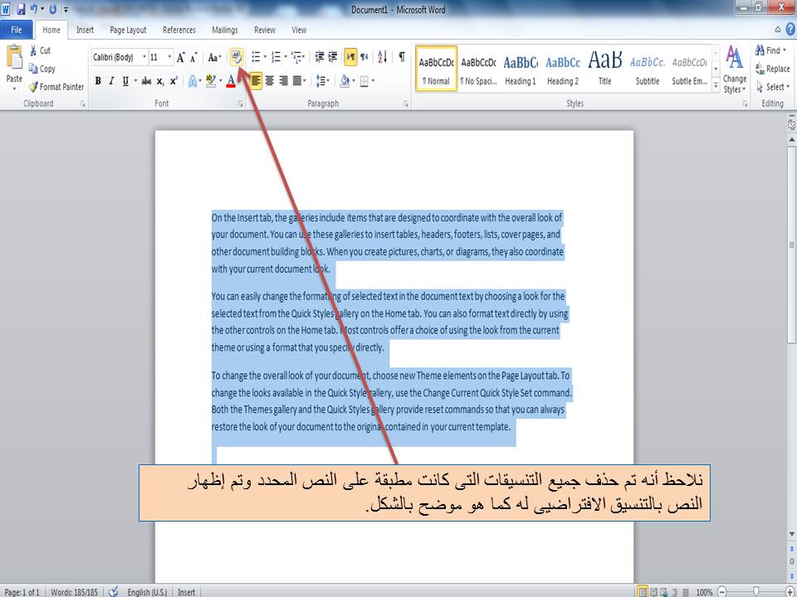This screenshot has height=597, width=797.
Task: Open the font size 11 dropdown
Action: coord(169,57)
